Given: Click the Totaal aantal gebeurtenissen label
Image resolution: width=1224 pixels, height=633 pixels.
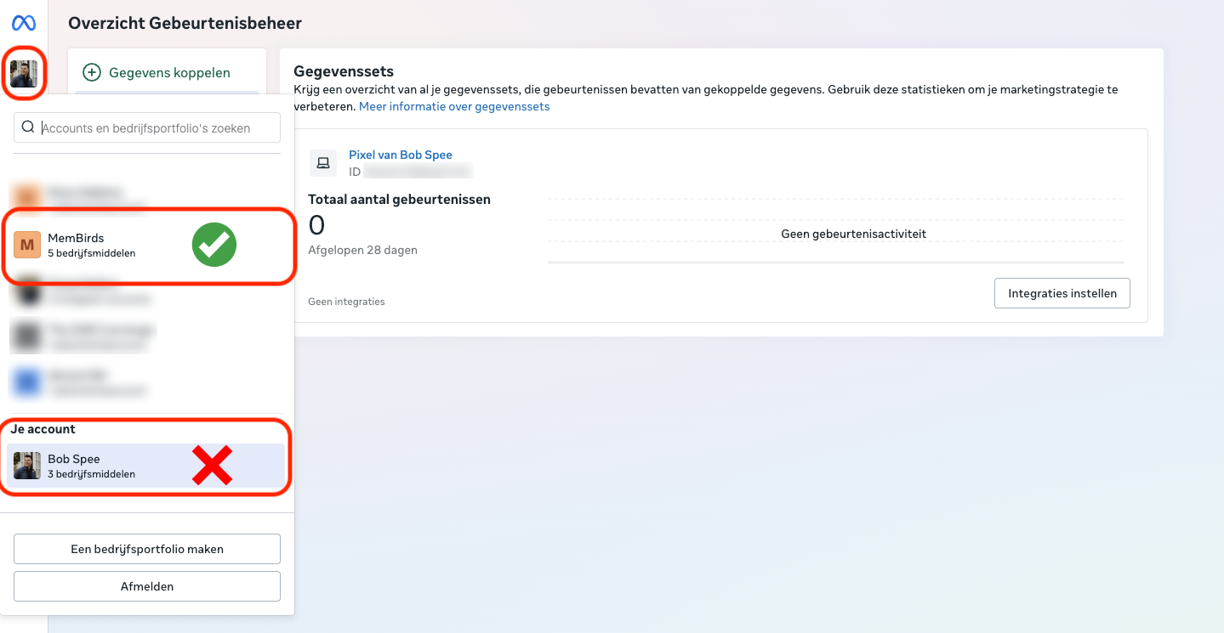Looking at the screenshot, I should [400, 200].
